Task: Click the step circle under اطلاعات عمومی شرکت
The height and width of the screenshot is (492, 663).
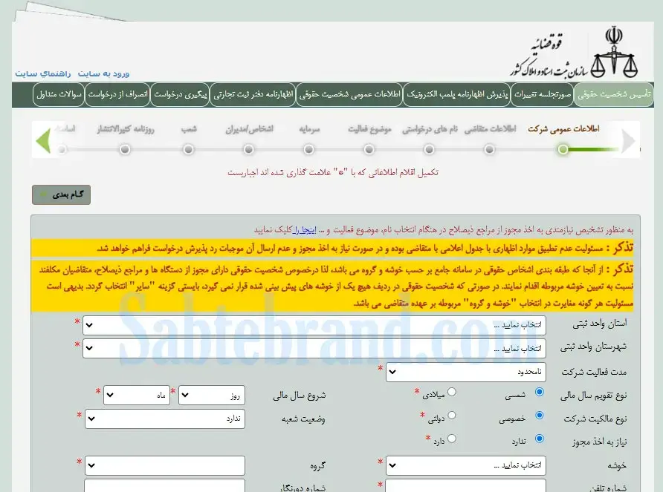Action: pos(563,150)
